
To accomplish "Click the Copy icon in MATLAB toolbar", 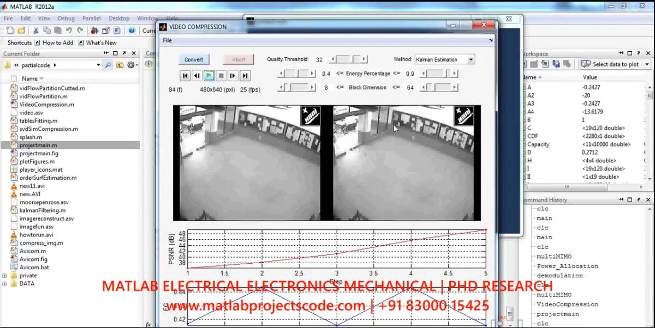I will 47,31.
